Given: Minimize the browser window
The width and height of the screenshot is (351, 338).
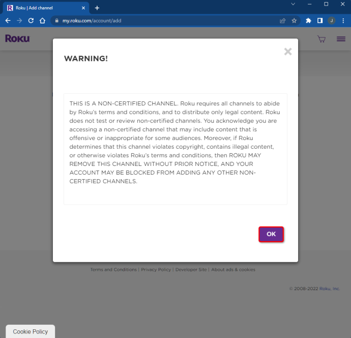Looking at the screenshot, I should (310, 4).
